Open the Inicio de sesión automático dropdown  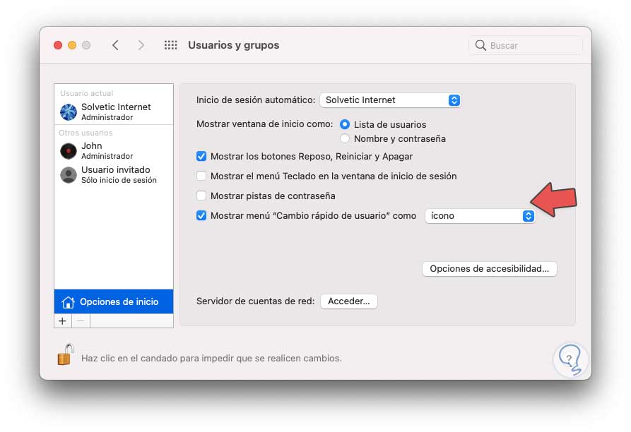coord(390,100)
